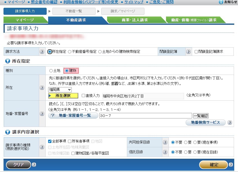Viewport: 238px width, 172px height.
Task: Select 土地 radio button under 種別
Action: coord(51,71)
